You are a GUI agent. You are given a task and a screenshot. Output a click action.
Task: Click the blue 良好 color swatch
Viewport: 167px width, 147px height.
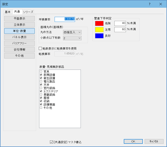99,36
